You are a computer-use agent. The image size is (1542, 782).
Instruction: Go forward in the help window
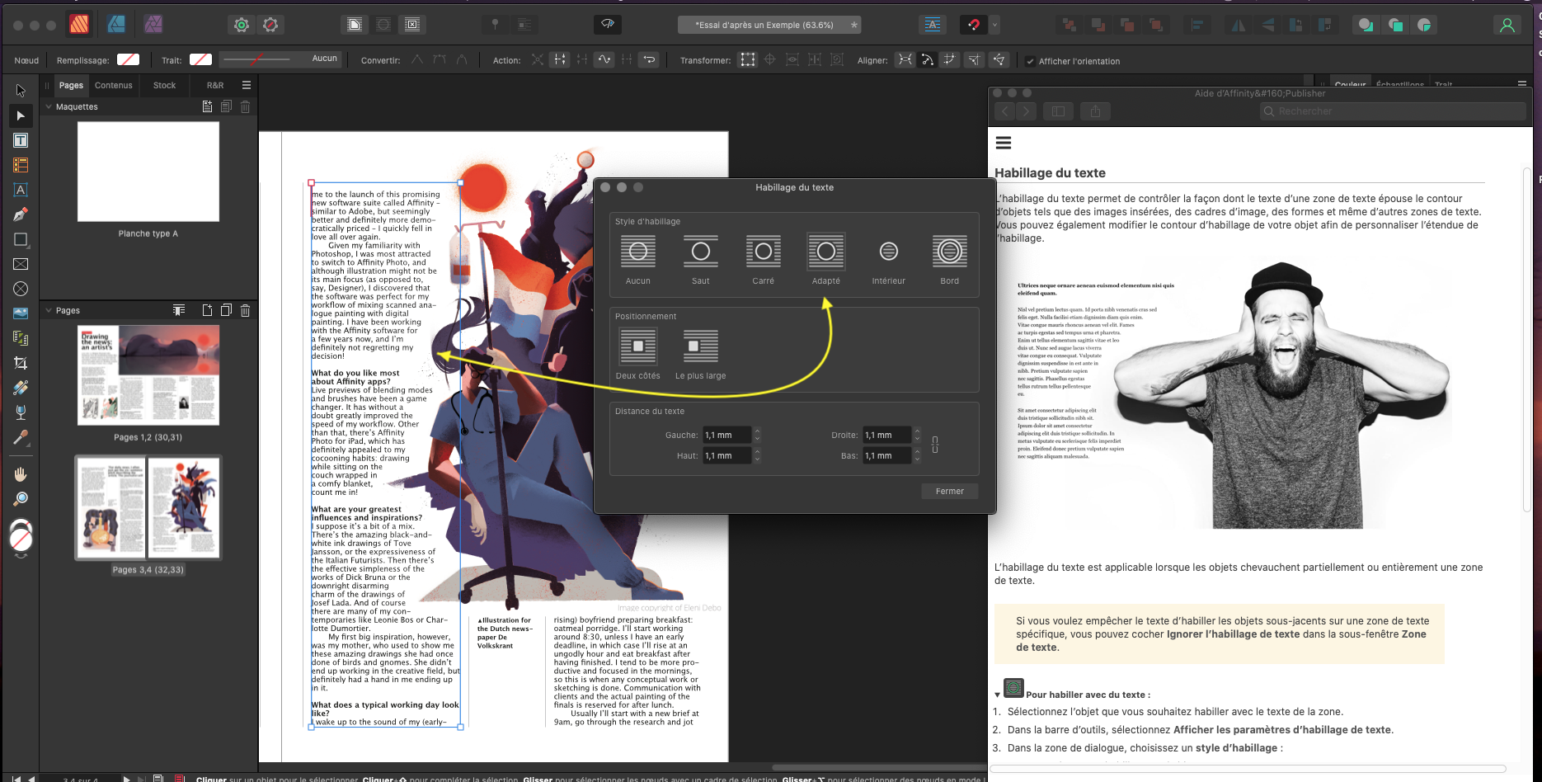[1025, 111]
